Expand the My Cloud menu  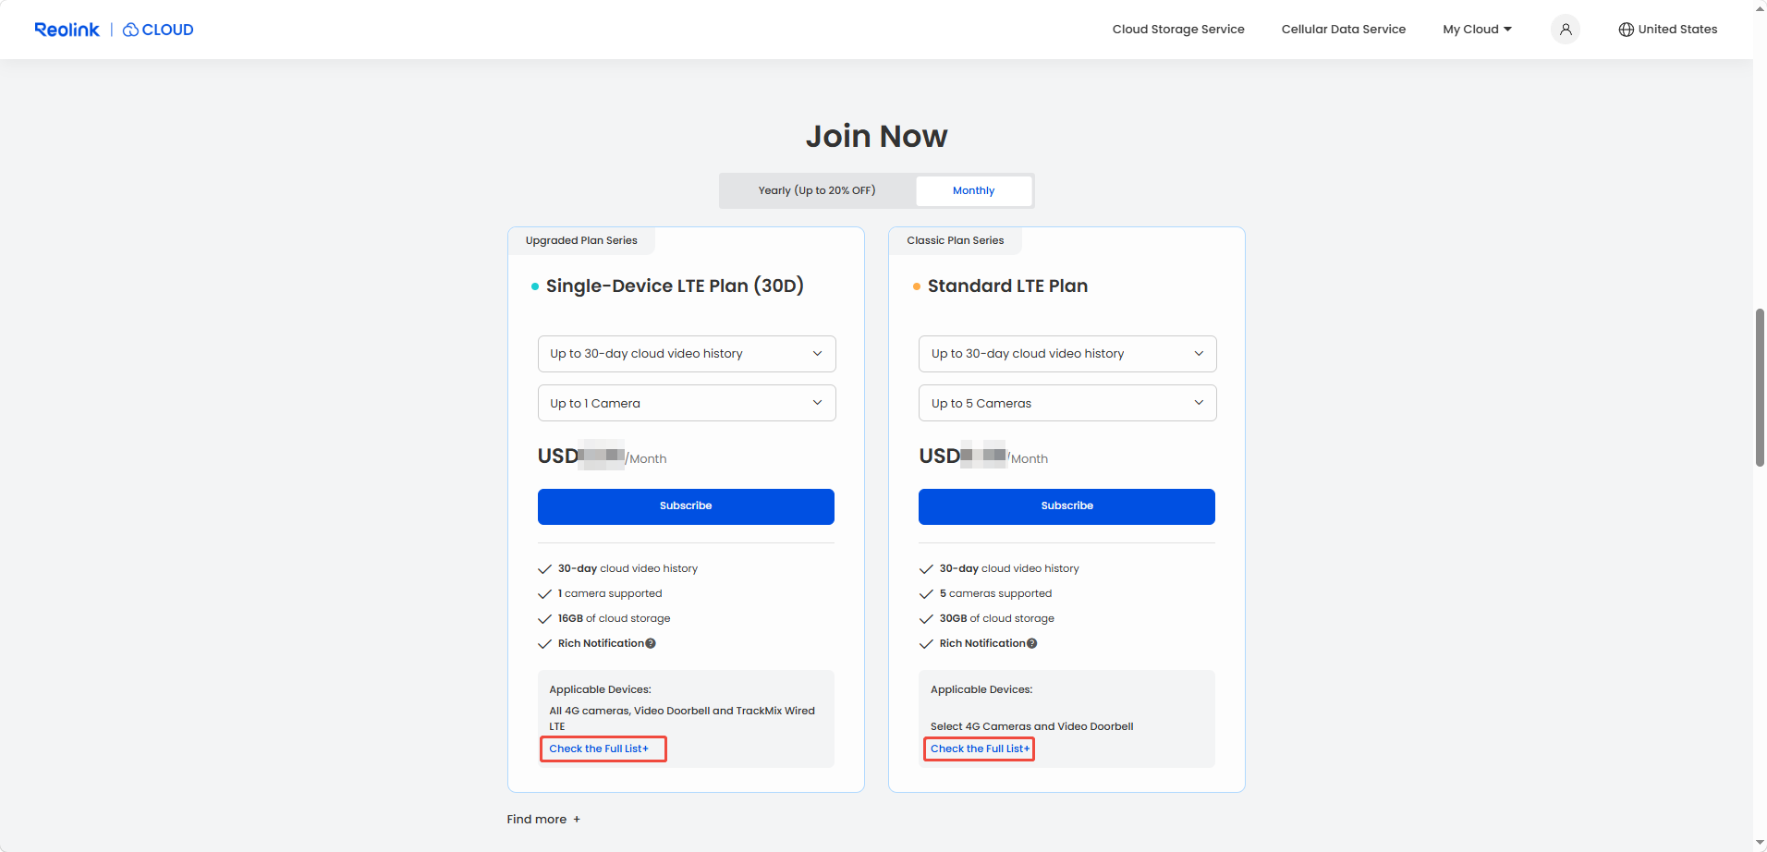pos(1477,30)
